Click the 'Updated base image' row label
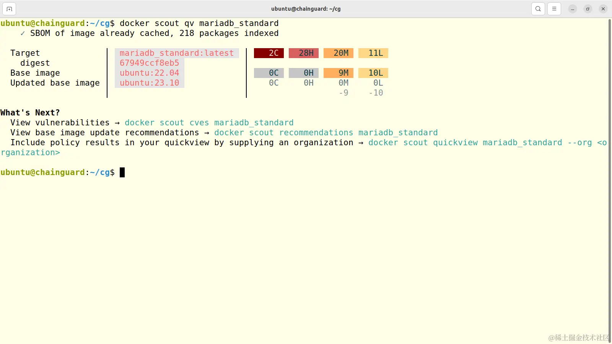 [55, 83]
